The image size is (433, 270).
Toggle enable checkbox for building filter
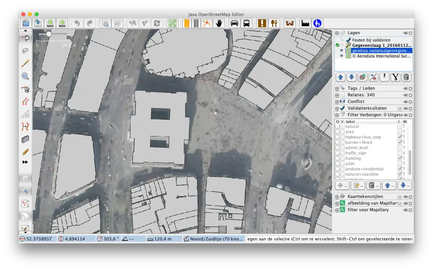(x=337, y=158)
